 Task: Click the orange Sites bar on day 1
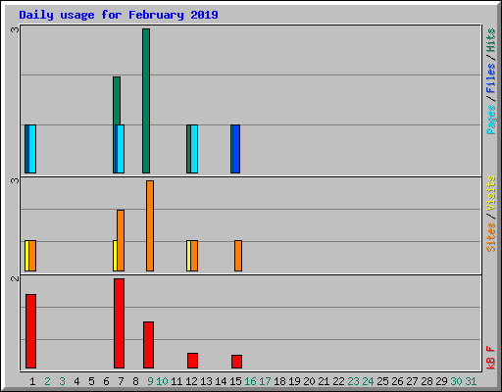point(32,256)
